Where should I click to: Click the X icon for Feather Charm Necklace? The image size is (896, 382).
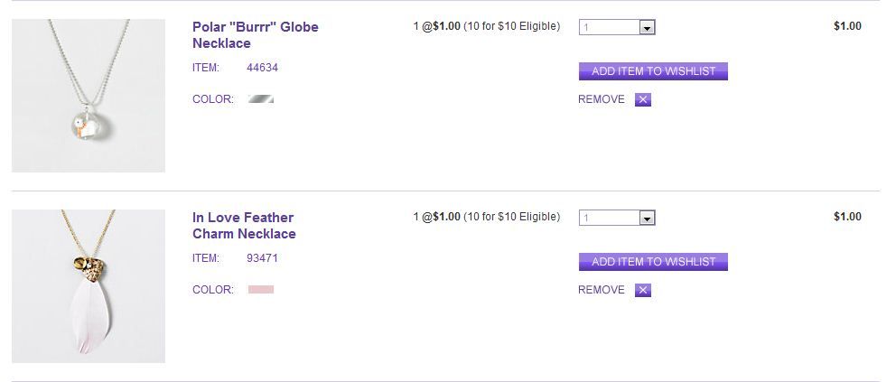(x=643, y=290)
